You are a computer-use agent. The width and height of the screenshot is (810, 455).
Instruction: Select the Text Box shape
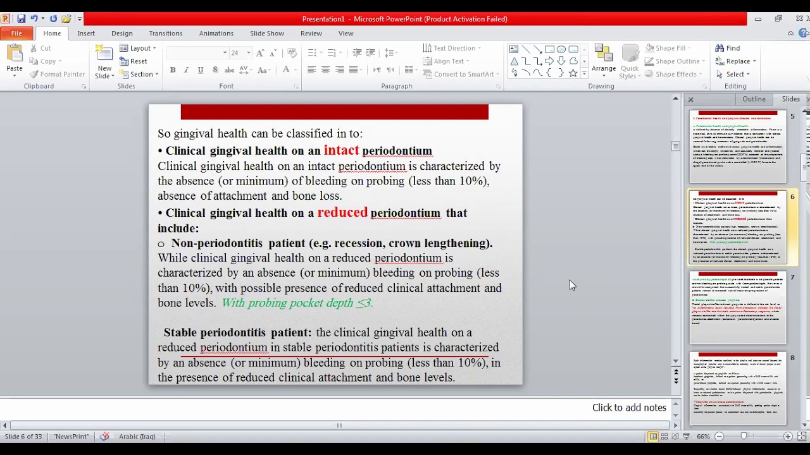click(x=514, y=49)
